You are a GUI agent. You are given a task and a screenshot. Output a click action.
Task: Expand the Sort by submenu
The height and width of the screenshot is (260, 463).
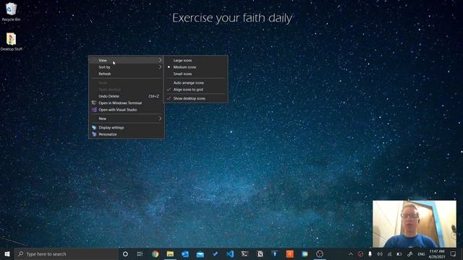click(x=127, y=67)
